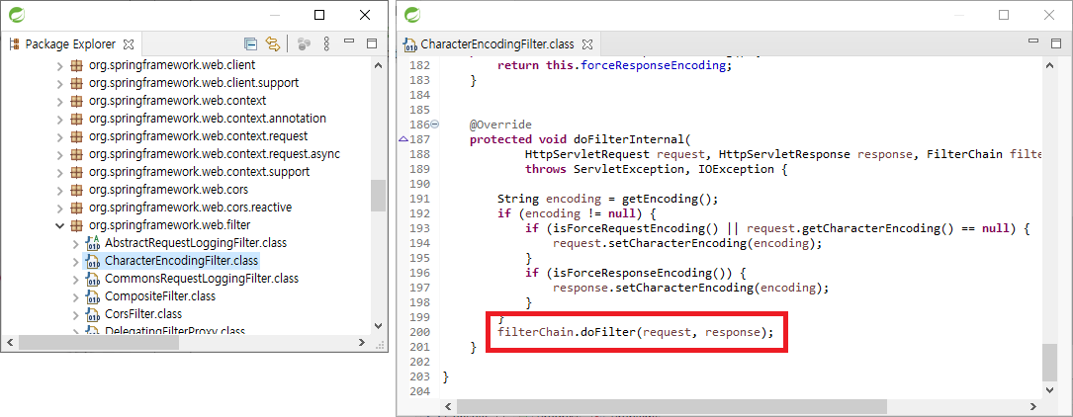Close the Package Explorer tab
1073x417 pixels.
point(128,44)
